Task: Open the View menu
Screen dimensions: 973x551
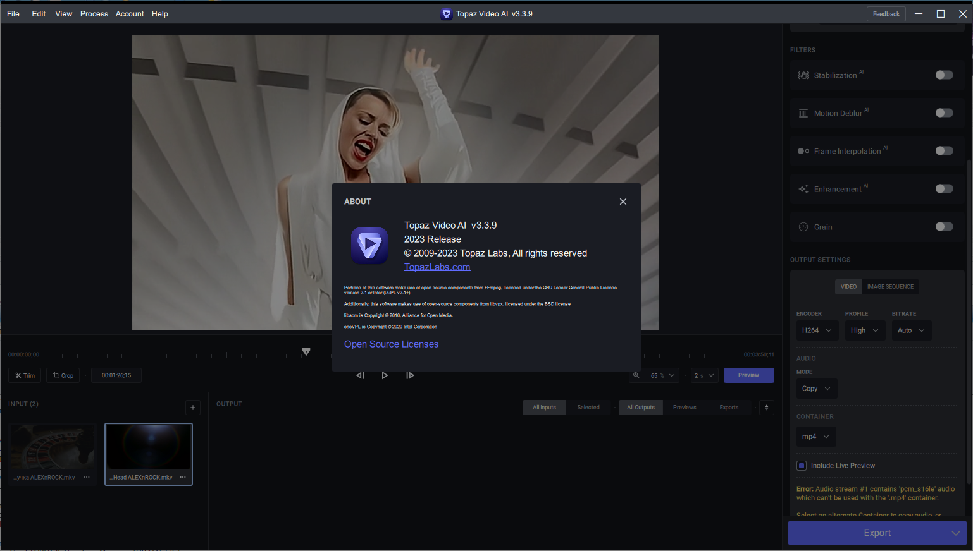Action: (63, 14)
